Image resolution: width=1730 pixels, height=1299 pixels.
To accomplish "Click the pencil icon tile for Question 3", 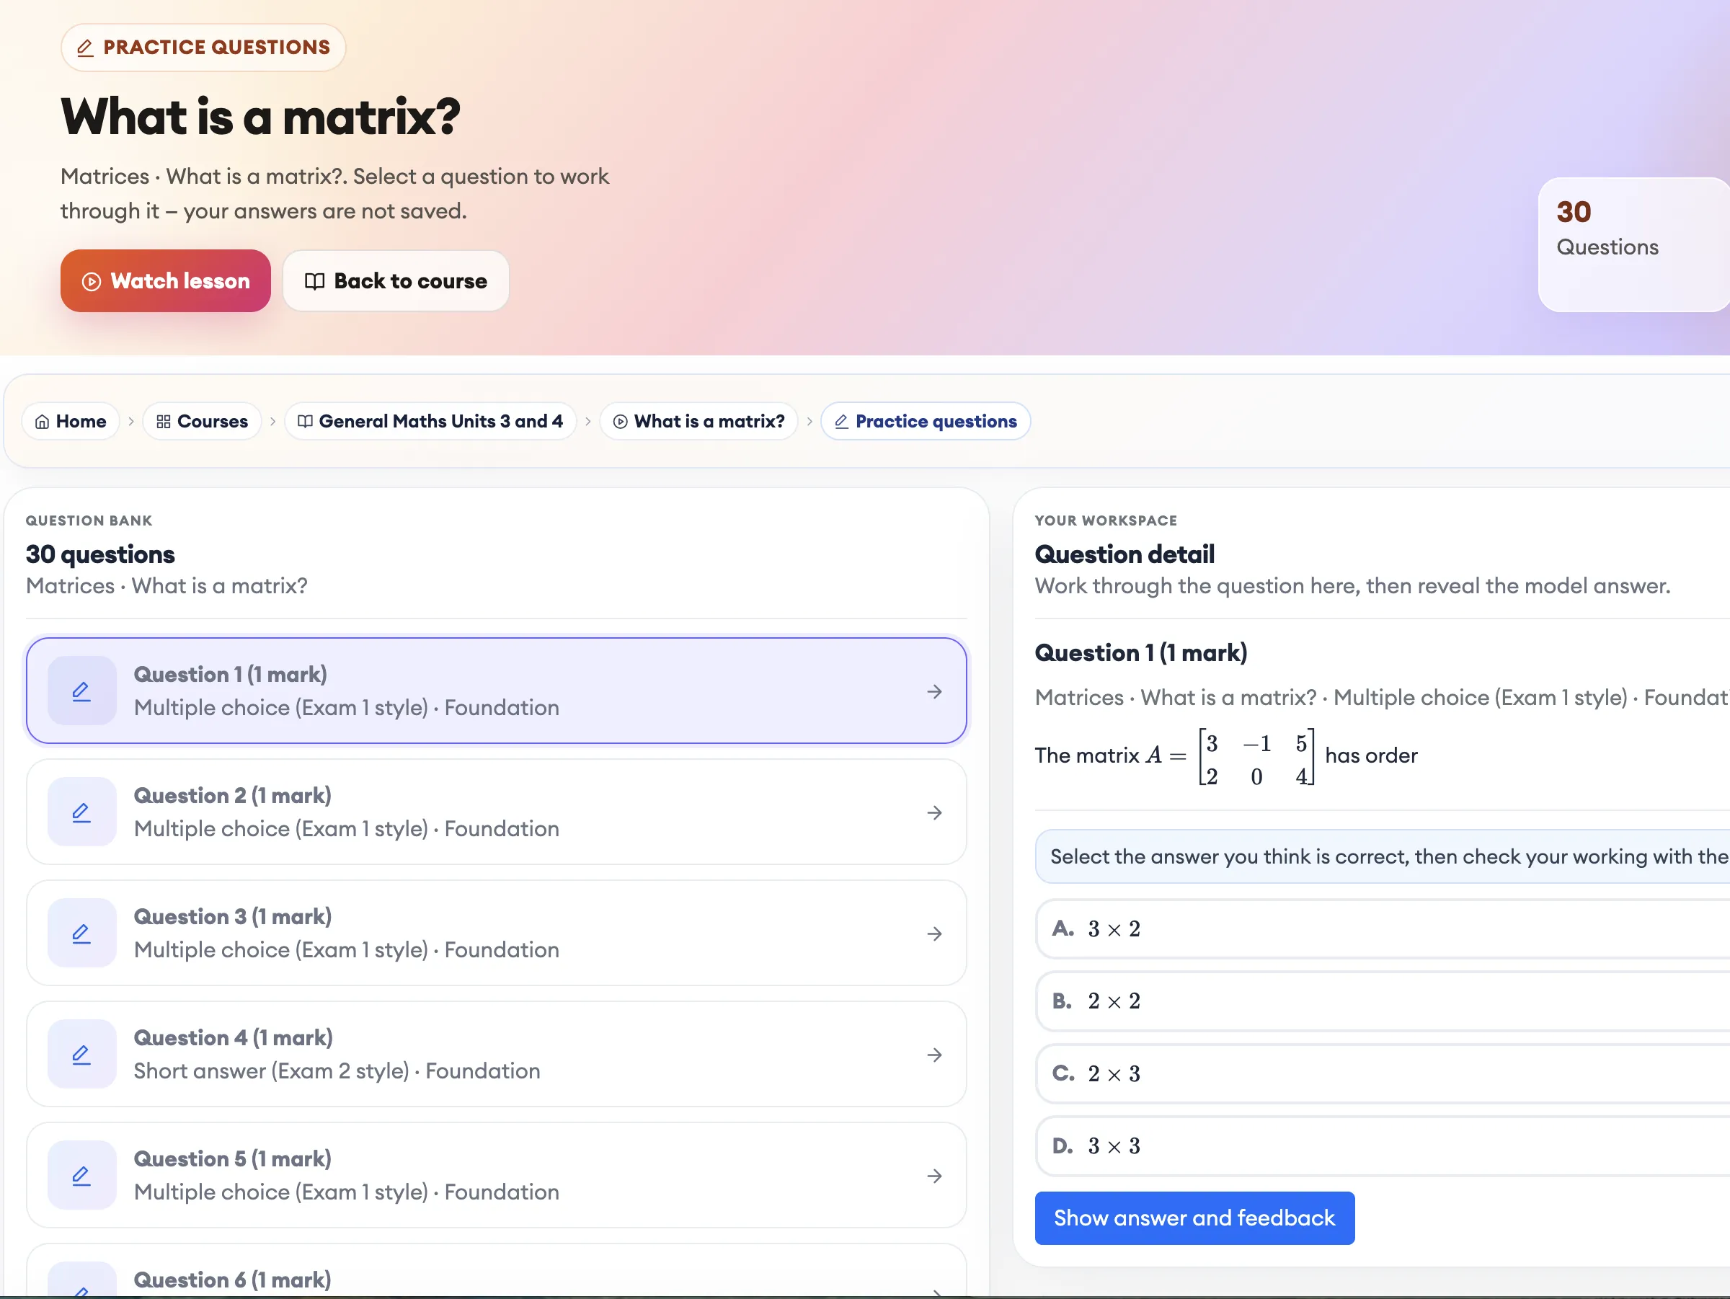I will click(81, 934).
